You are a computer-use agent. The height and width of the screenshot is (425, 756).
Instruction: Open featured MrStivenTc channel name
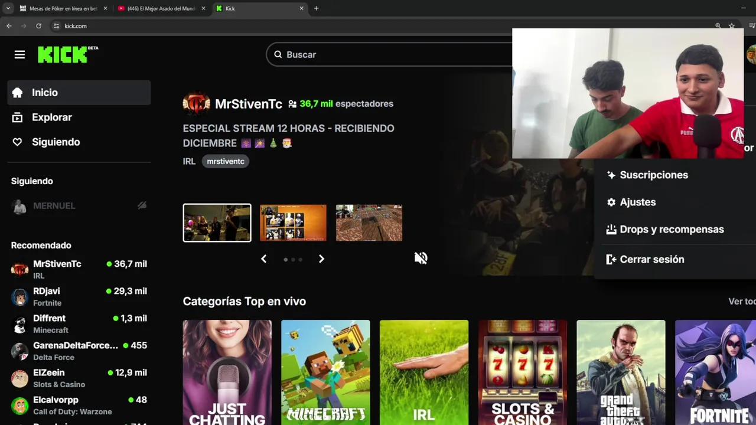point(249,104)
